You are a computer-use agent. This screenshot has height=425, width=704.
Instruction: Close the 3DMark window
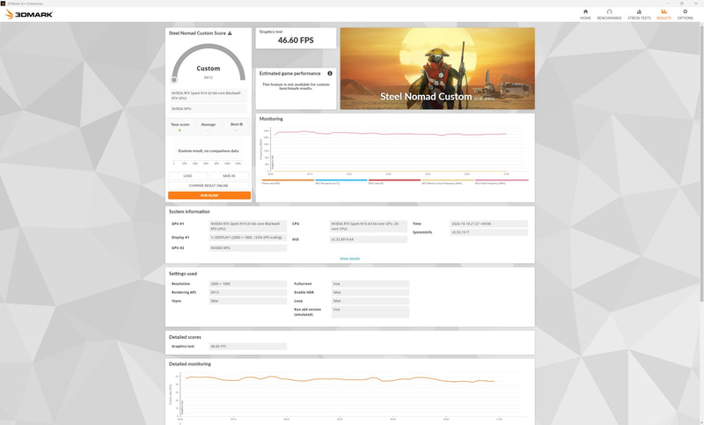click(696, 4)
